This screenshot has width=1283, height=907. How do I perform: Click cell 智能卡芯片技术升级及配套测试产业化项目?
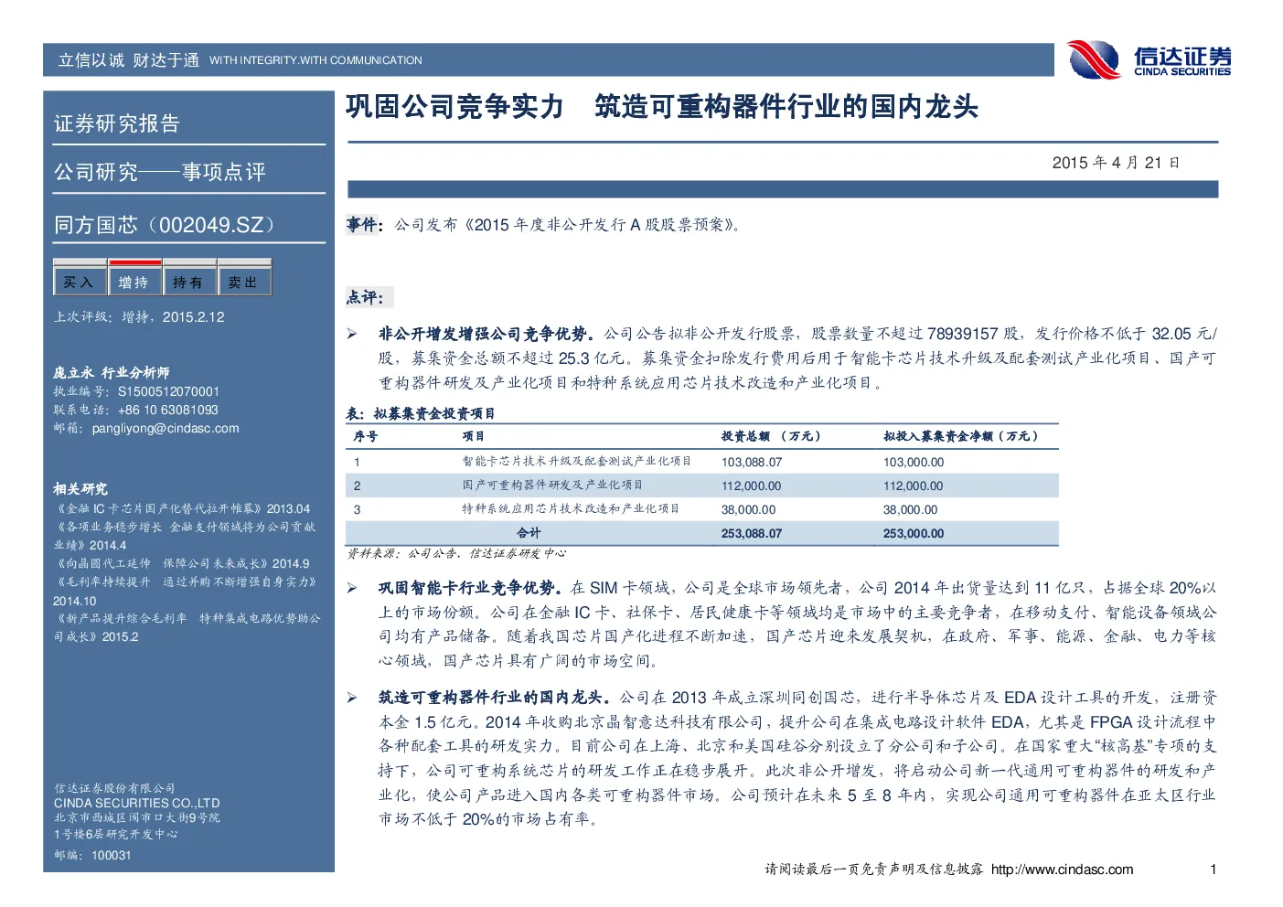pyautogui.click(x=576, y=462)
